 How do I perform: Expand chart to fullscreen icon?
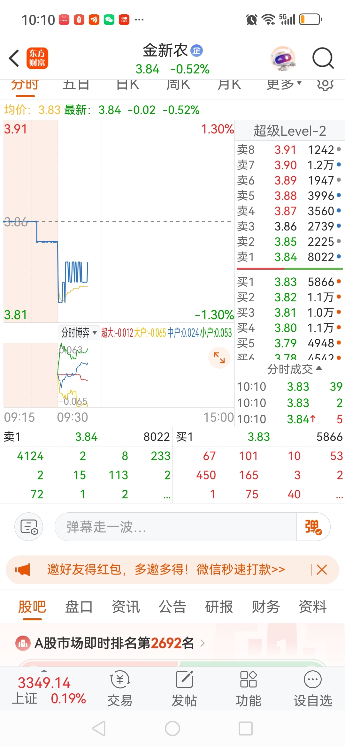point(219,358)
